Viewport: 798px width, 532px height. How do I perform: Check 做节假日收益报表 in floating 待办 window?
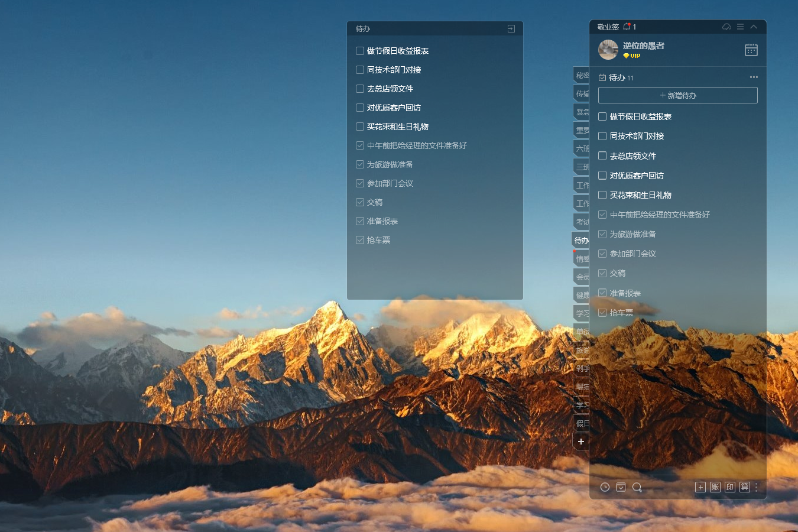coord(360,51)
